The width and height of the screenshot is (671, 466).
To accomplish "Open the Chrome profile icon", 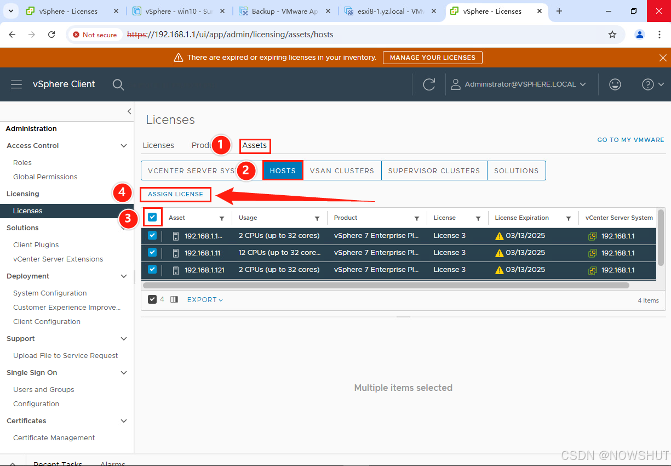I will tap(640, 35).
